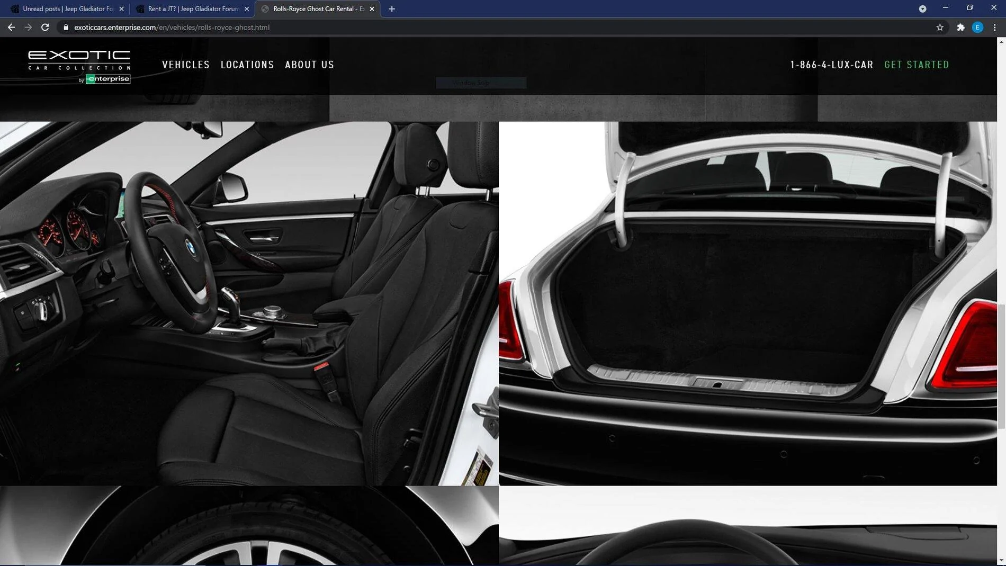Screen dimensions: 1006x566
Task: Go back to the previous page
Action: (x=11, y=27)
